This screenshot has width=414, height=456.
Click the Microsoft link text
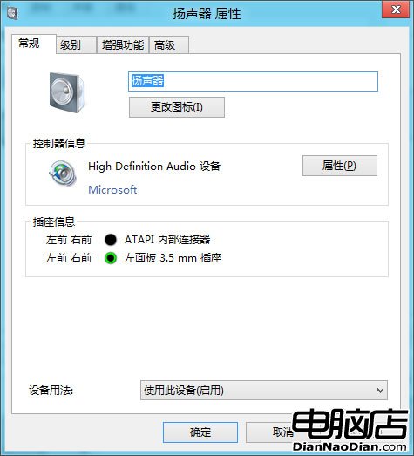112,189
